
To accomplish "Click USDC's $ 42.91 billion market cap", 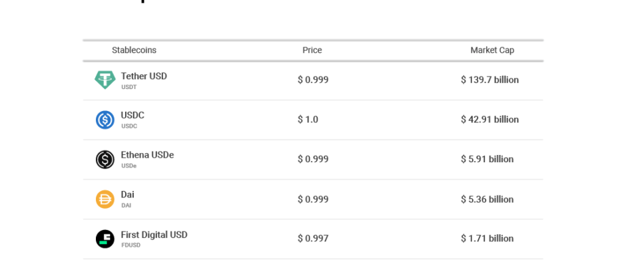I will (490, 119).
